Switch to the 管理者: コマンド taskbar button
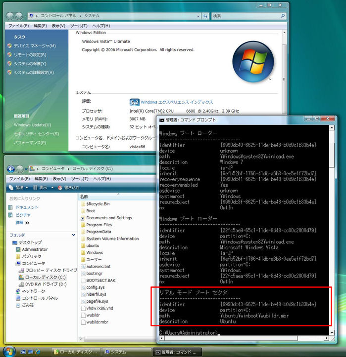 (177, 352)
